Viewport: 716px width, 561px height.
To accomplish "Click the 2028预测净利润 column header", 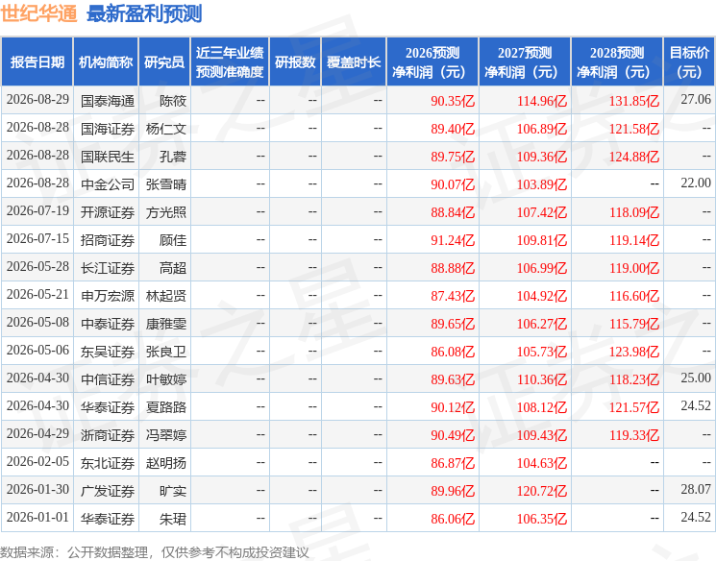I will point(617,62).
